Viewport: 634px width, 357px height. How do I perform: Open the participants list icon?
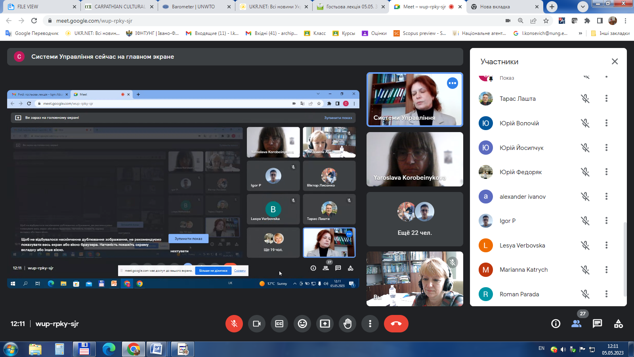pos(576,324)
